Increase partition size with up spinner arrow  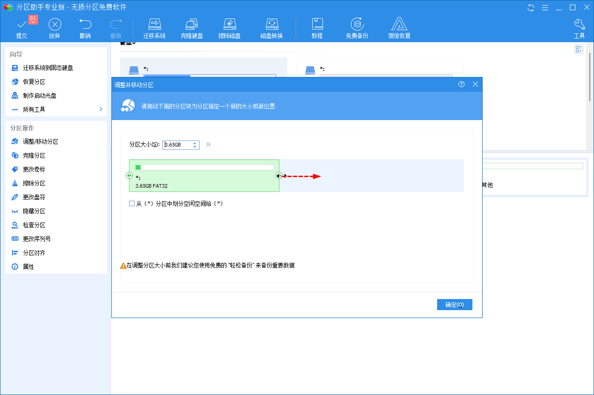(195, 143)
